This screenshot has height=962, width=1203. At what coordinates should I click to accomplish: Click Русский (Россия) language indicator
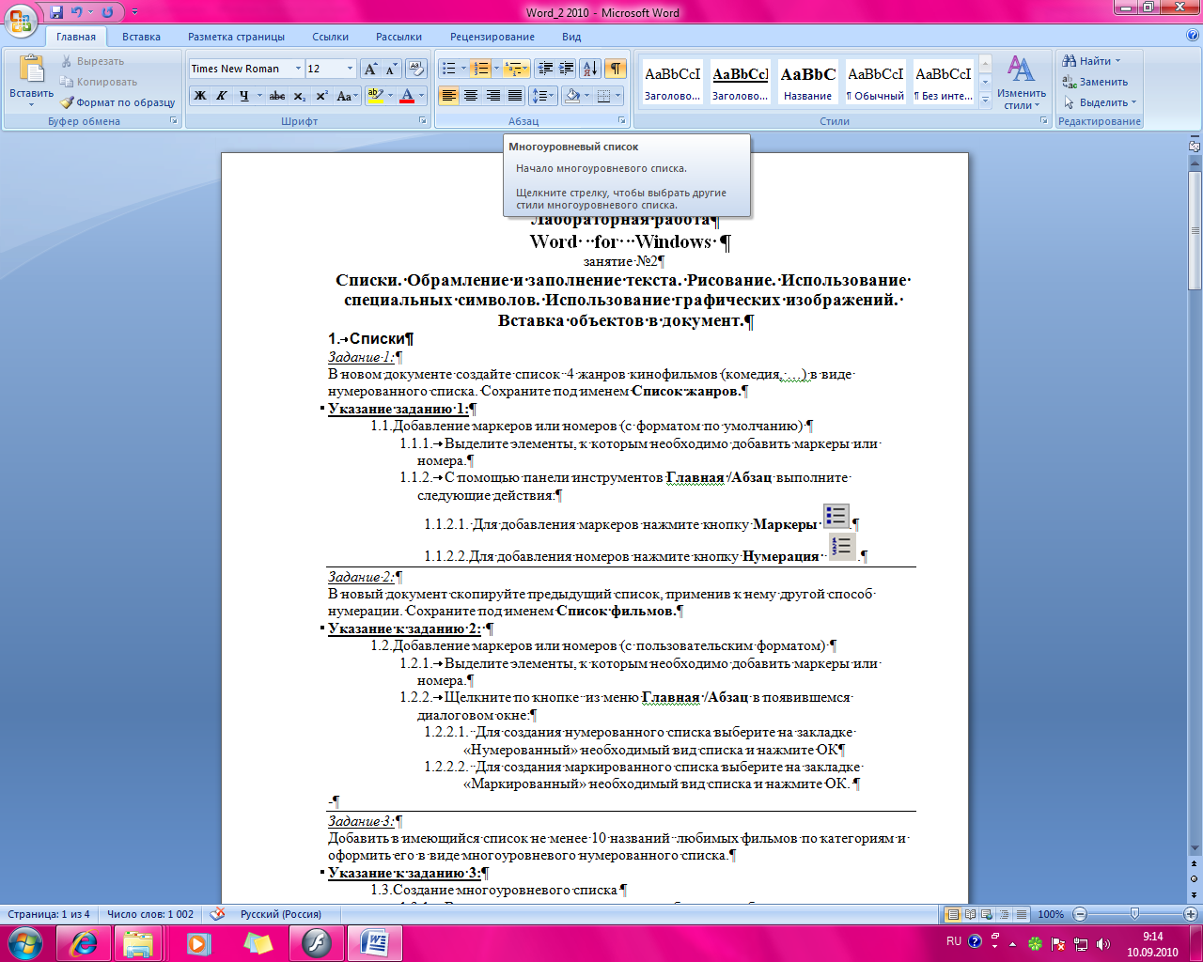[281, 914]
